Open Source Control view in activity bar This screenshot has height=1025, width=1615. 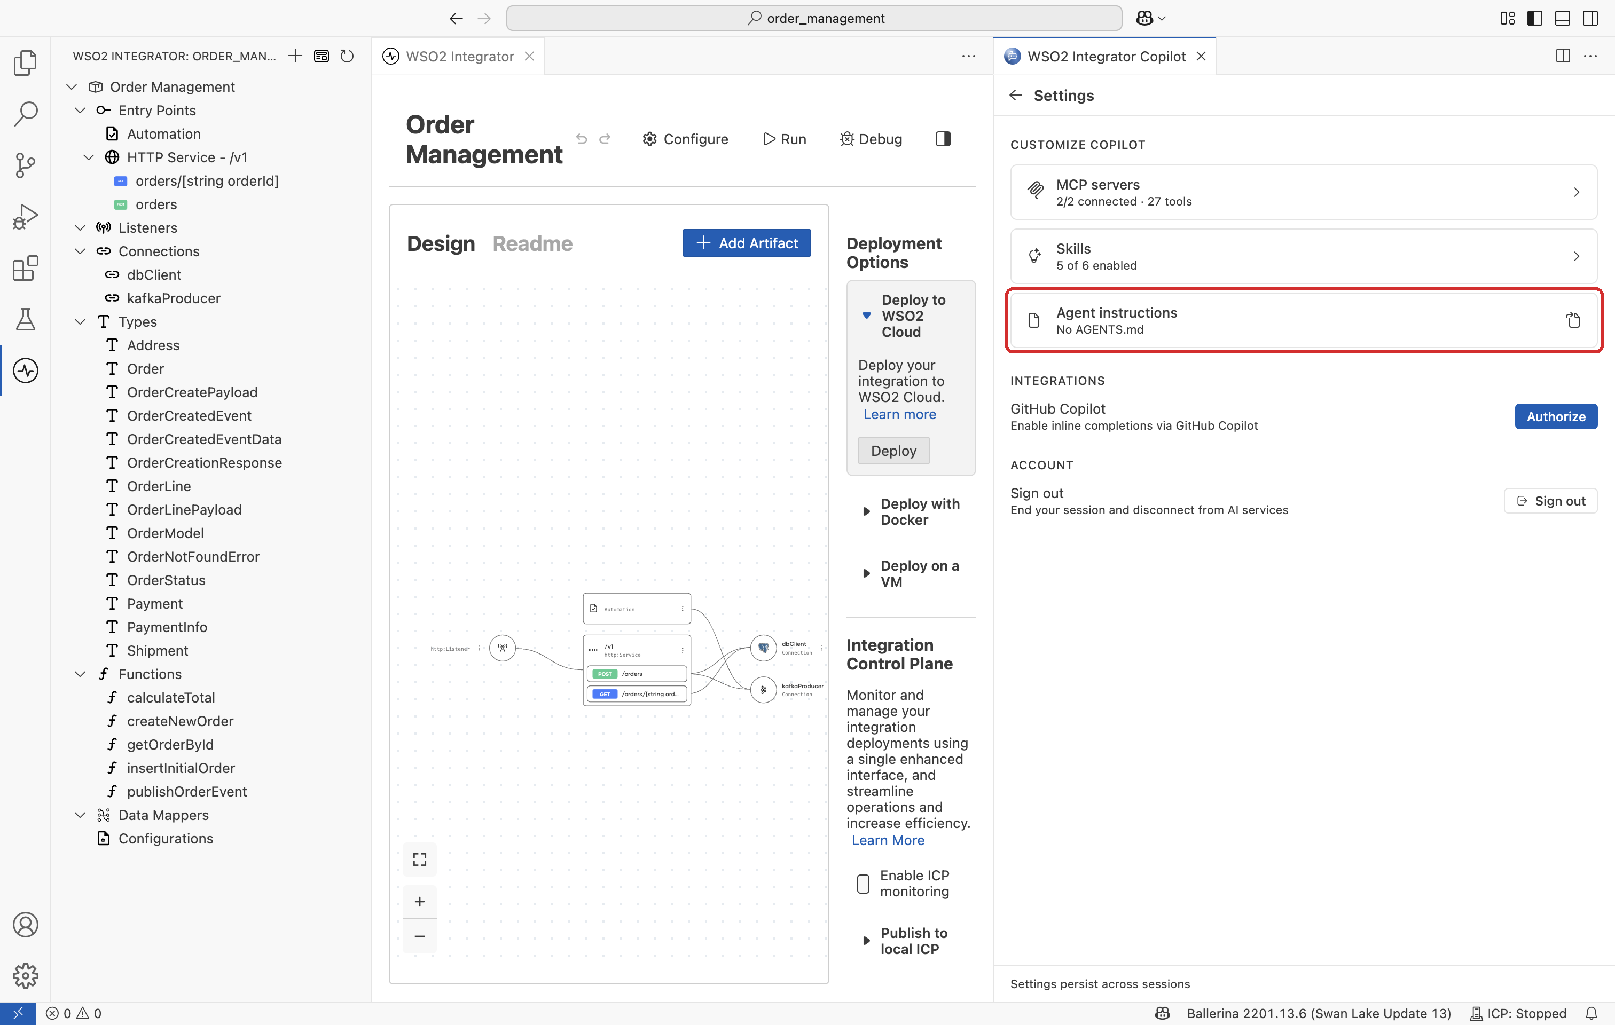(x=26, y=165)
